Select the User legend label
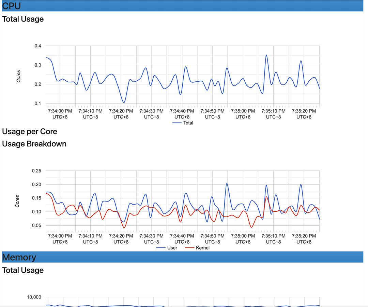This screenshot has width=368, height=307. pyautogui.click(x=172, y=248)
